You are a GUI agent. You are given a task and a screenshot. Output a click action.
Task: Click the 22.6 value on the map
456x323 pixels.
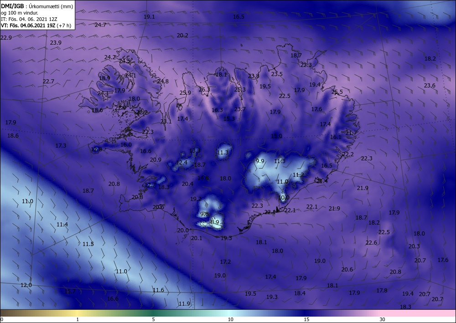(371, 243)
